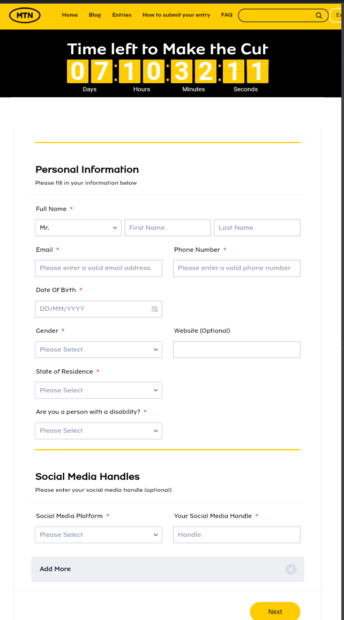The width and height of the screenshot is (344, 620).
Task: Open the Blog page
Action: [x=95, y=15]
